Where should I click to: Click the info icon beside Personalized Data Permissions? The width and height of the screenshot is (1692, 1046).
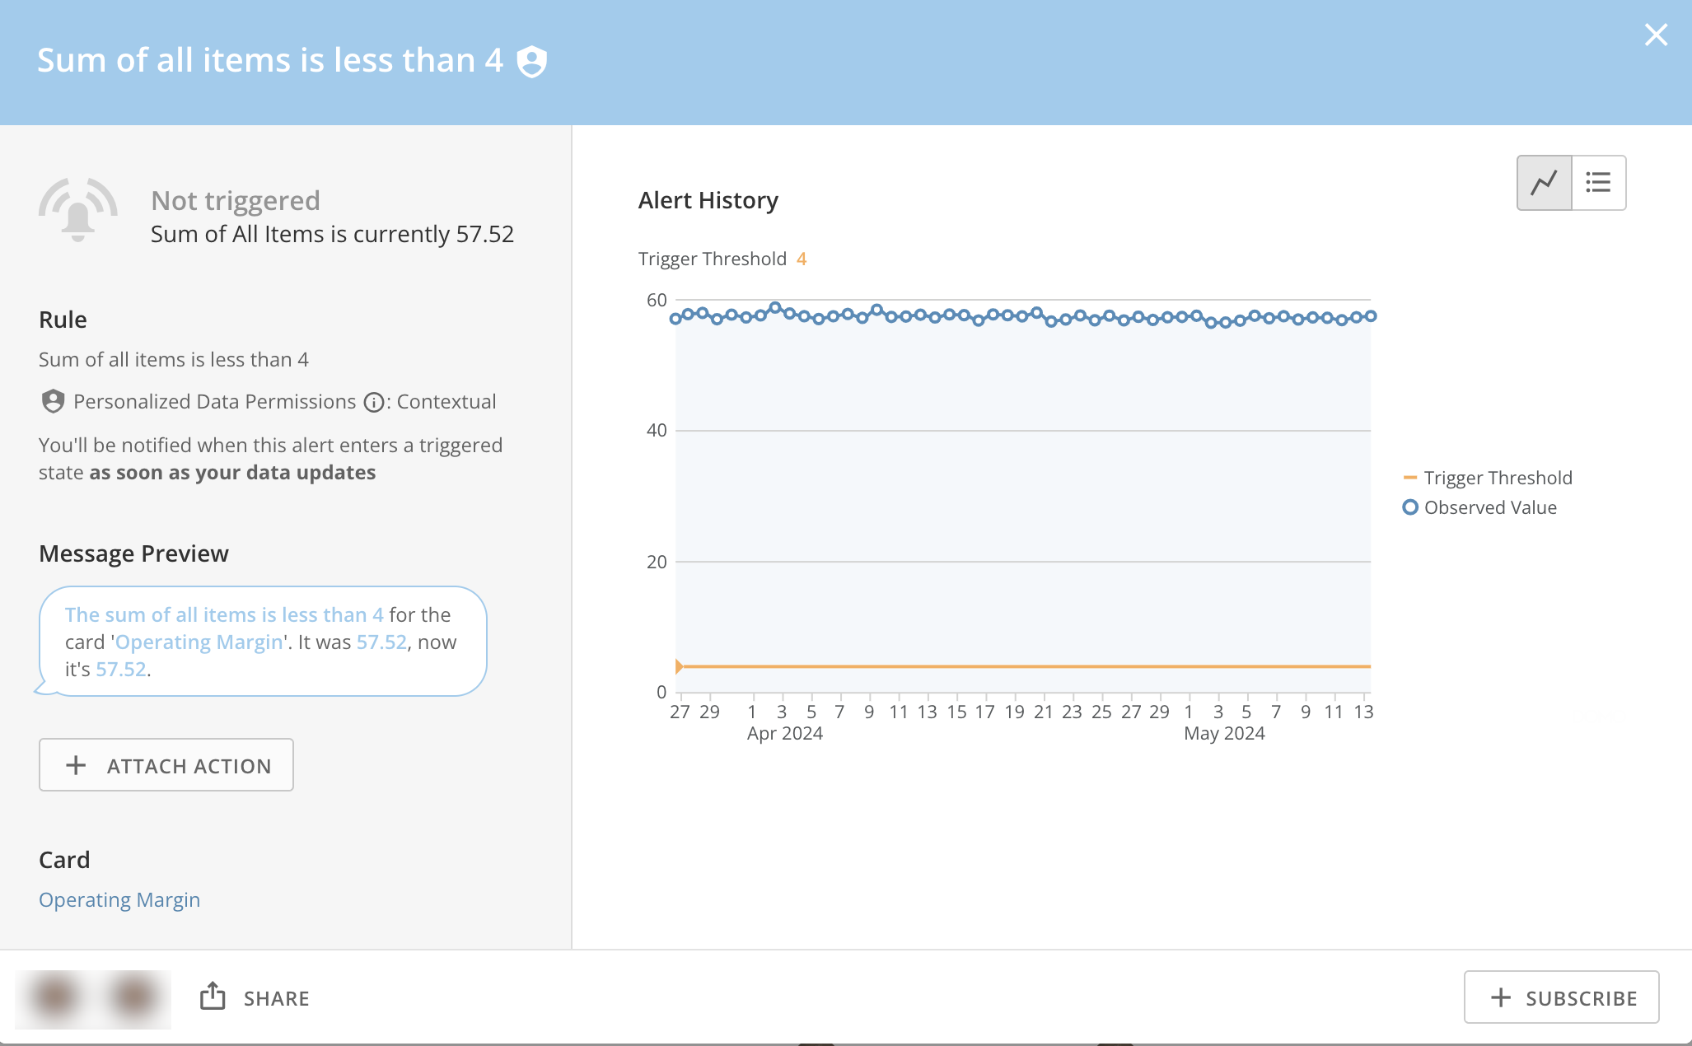click(374, 402)
